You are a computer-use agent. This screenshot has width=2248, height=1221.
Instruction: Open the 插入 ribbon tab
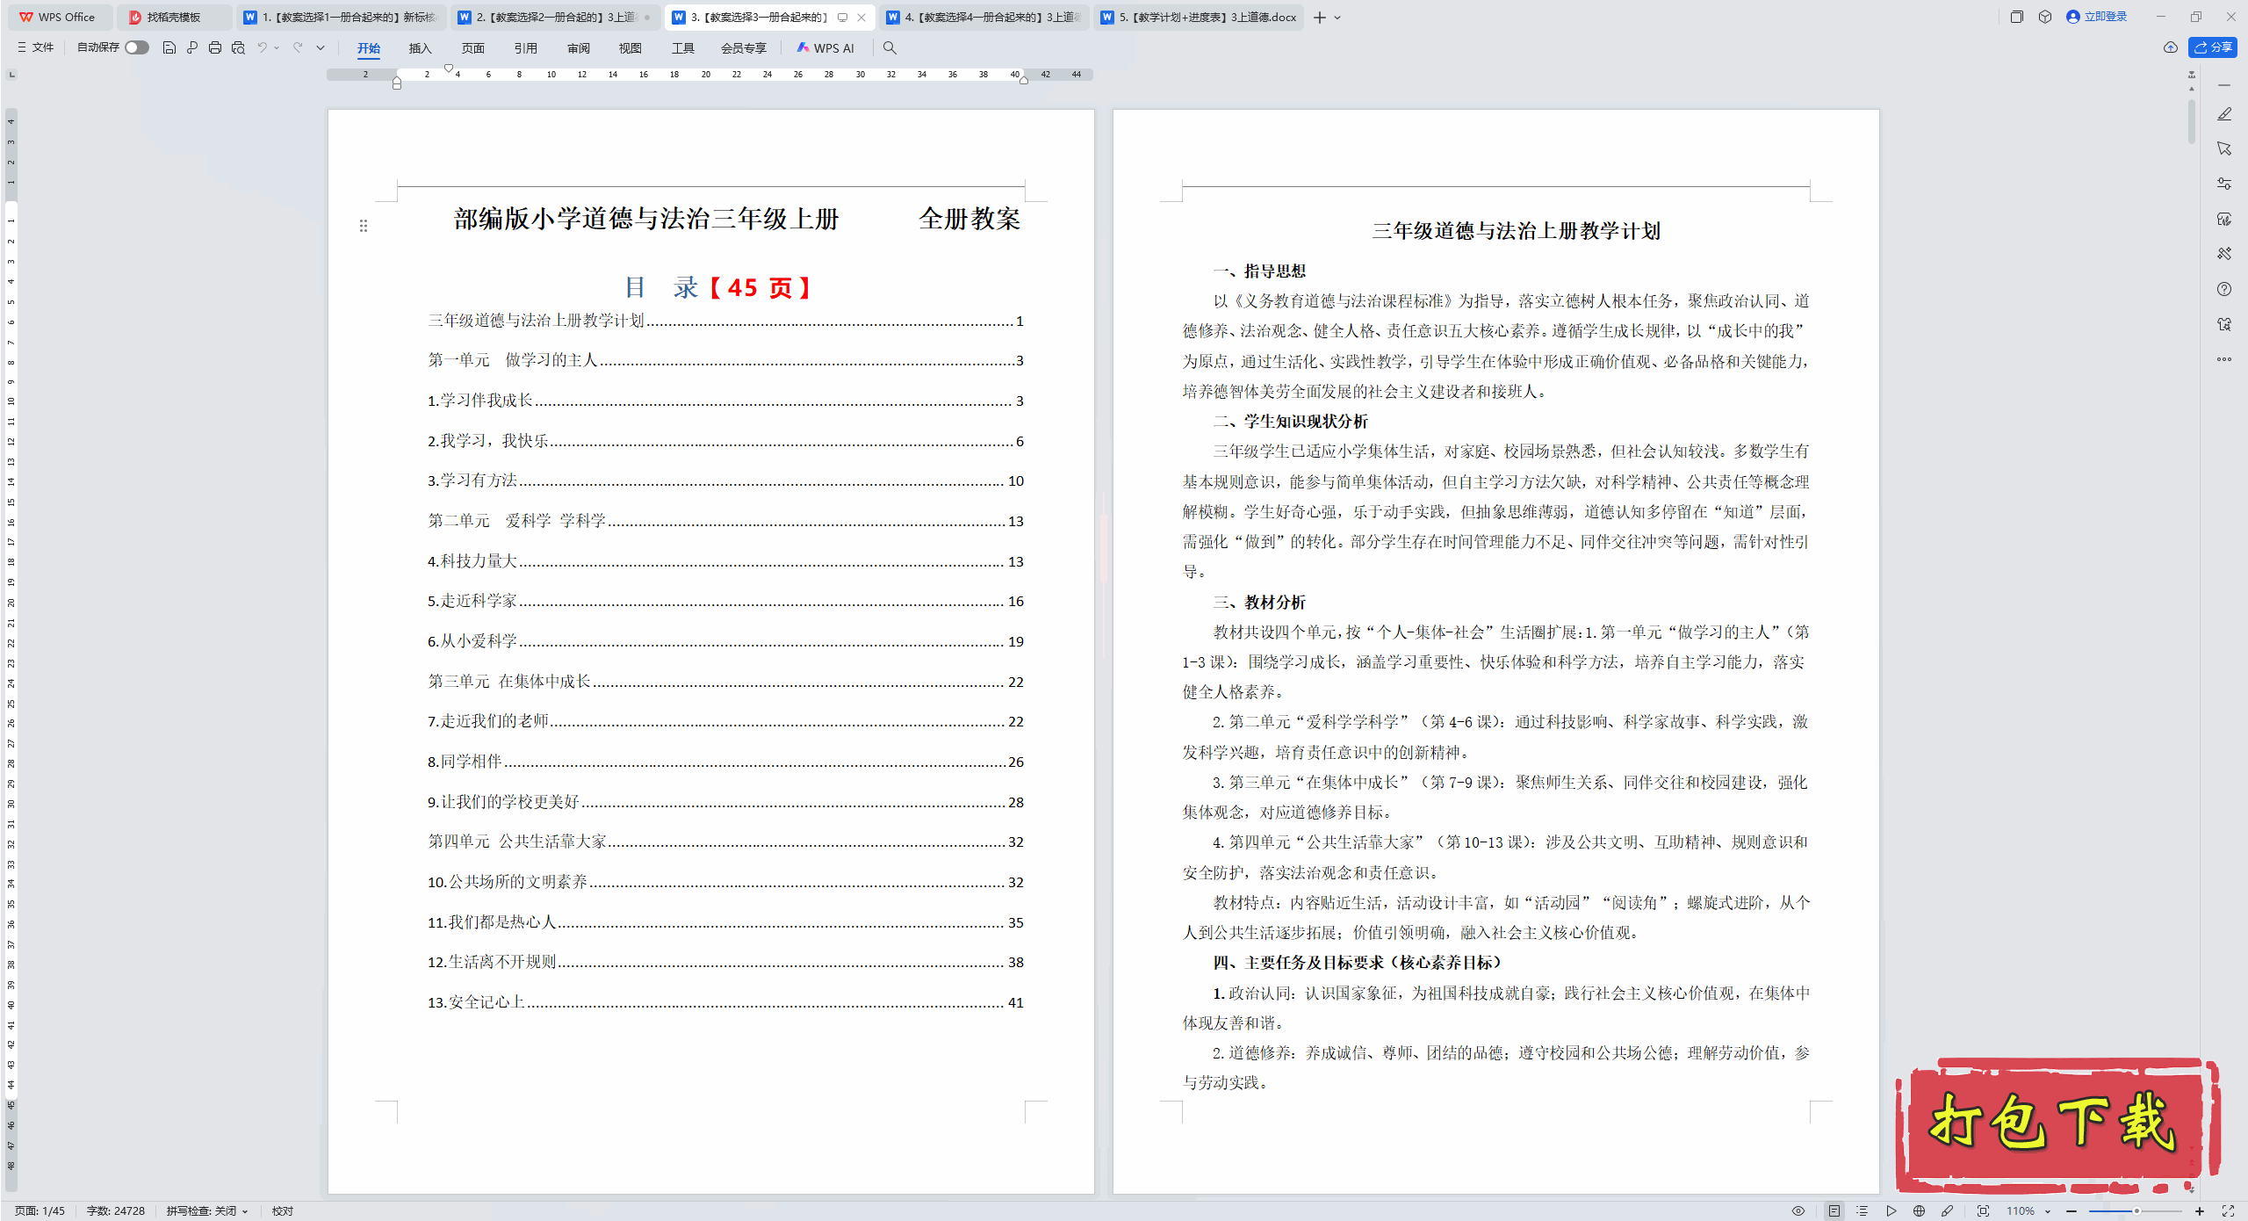(420, 48)
